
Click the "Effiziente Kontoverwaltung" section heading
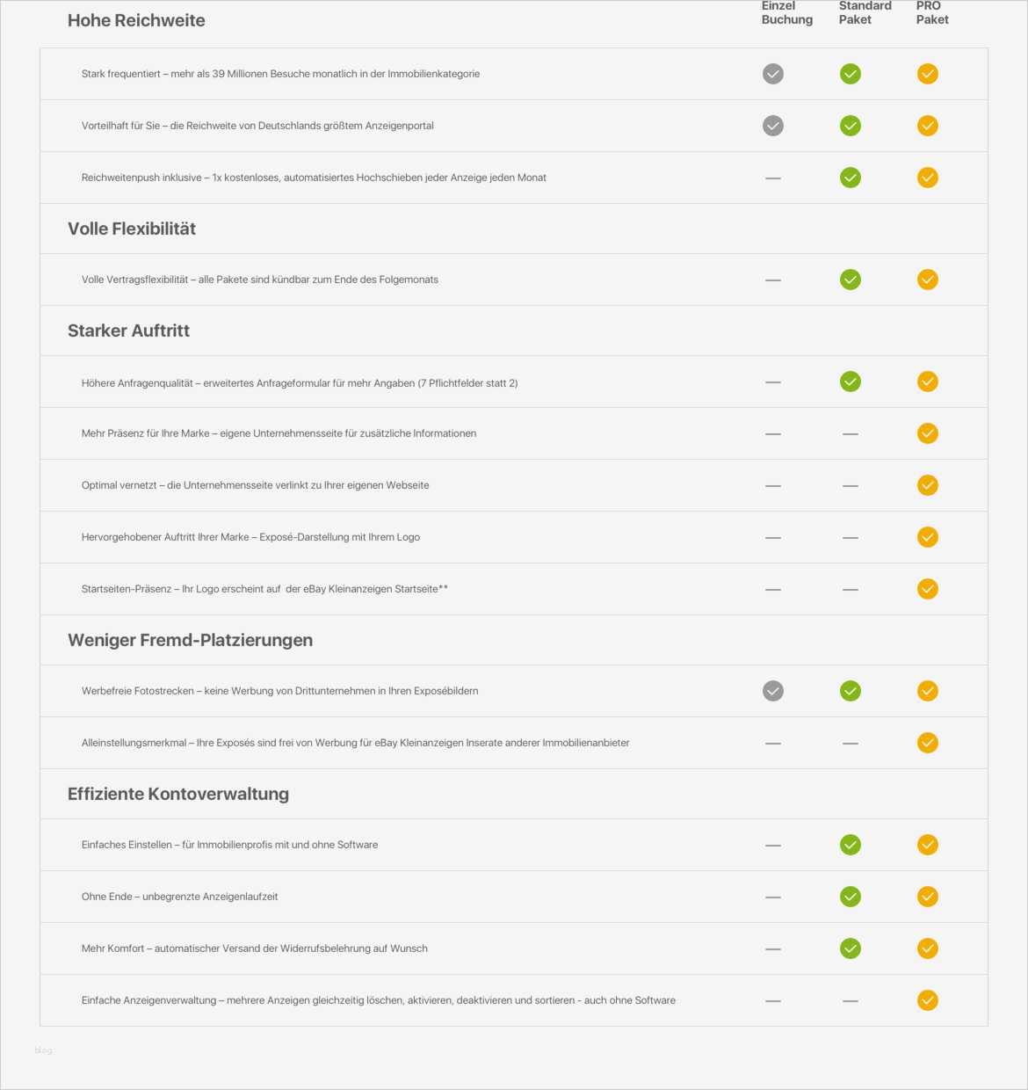pyautogui.click(x=178, y=794)
